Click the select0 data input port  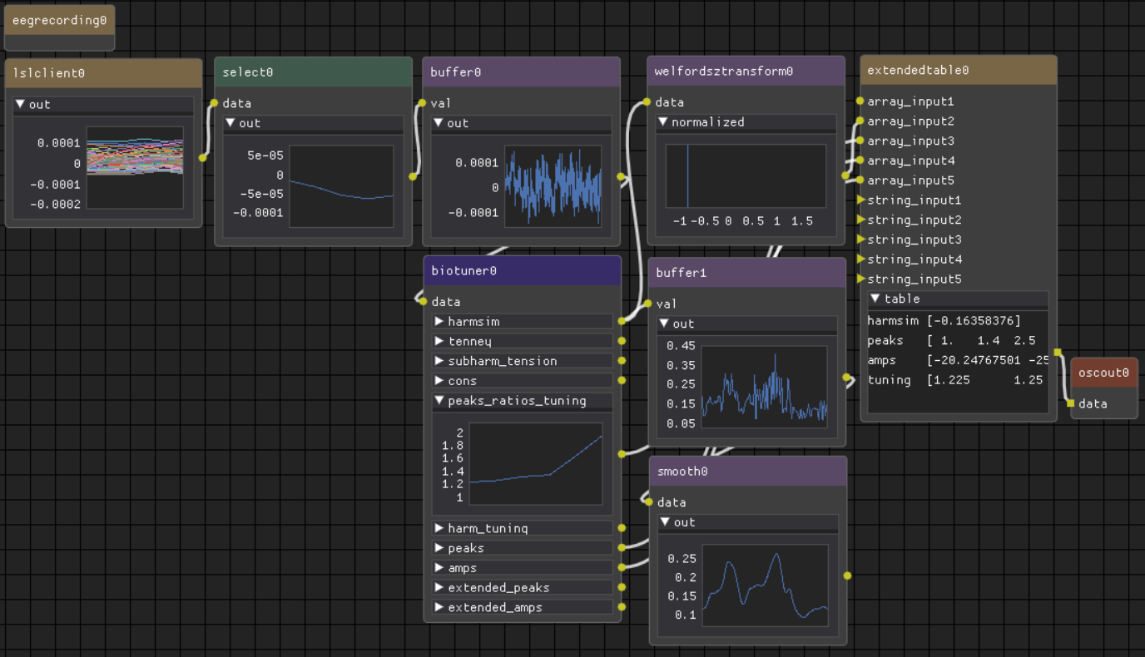(215, 103)
